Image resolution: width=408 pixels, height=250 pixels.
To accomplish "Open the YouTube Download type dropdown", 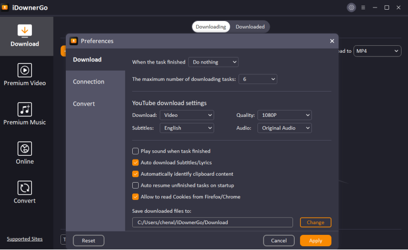I will (187, 115).
